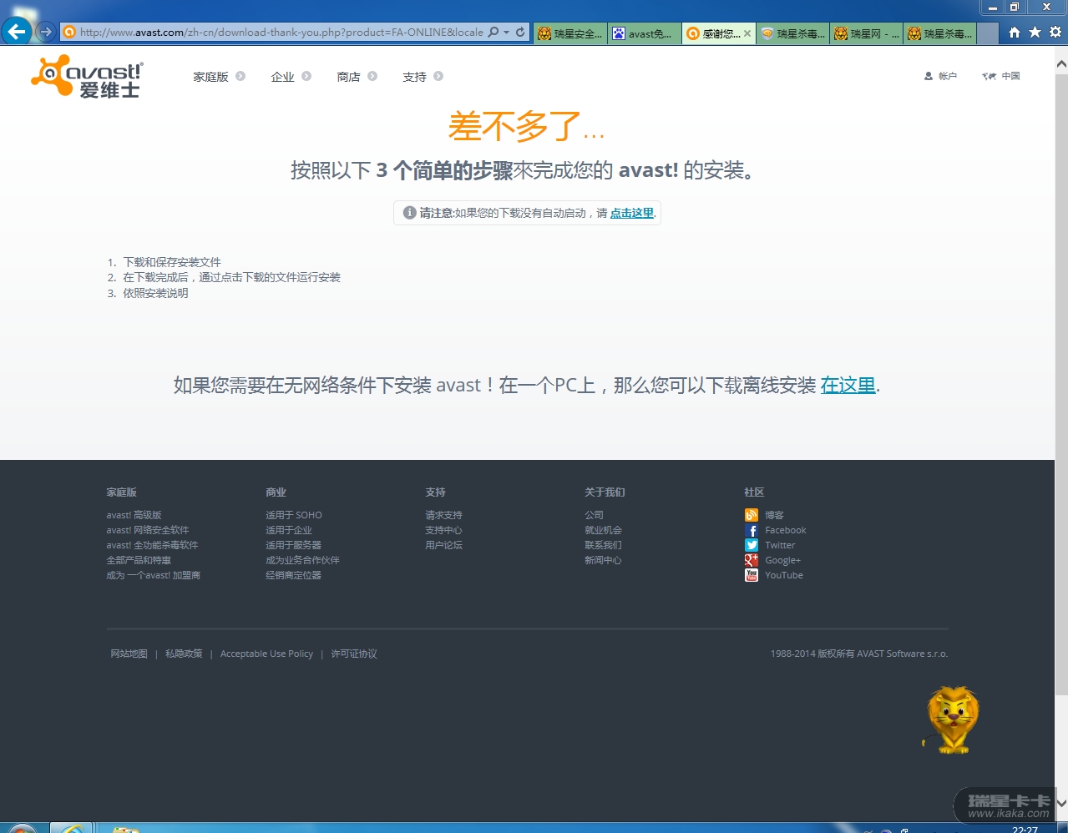Open 请求支持 footer link
The image size is (1068, 833).
coord(443,515)
